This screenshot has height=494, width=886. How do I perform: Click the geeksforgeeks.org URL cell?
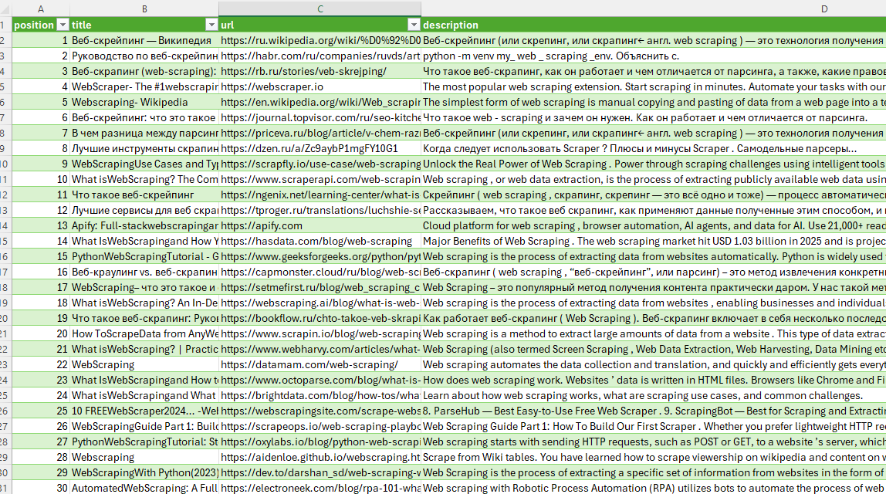pyautogui.click(x=320, y=256)
